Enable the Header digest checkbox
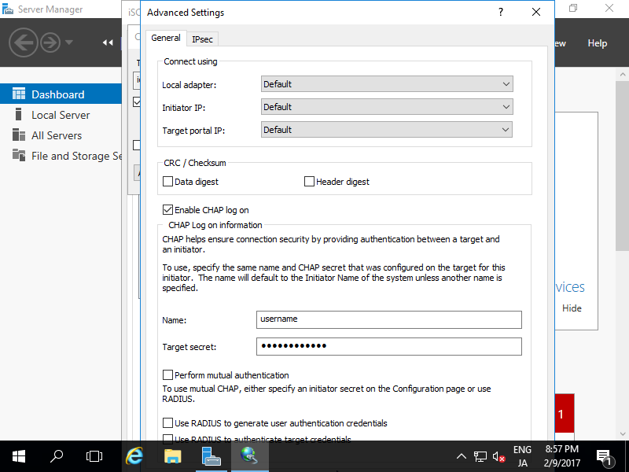The width and height of the screenshot is (629, 472). coord(309,182)
